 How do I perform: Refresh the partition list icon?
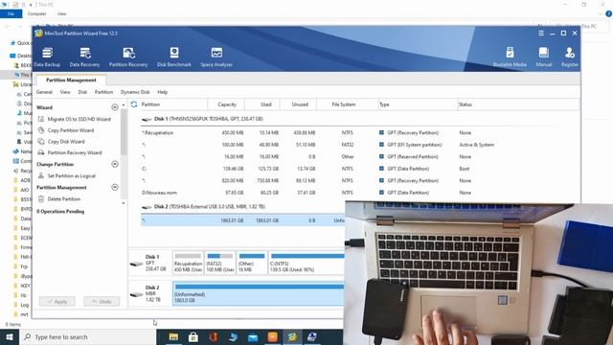click(x=134, y=104)
